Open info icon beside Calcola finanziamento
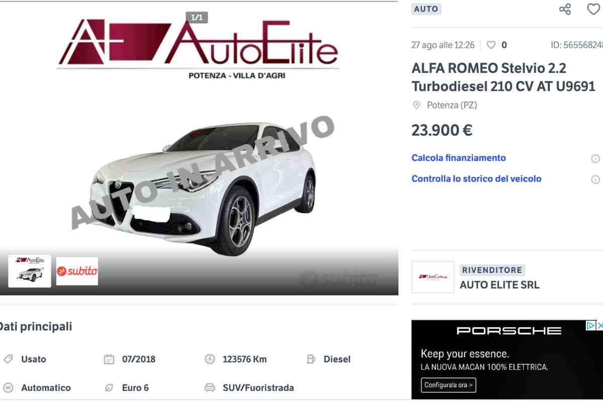Screen dimensions: 603x402 pyautogui.click(x=595, y=159)
